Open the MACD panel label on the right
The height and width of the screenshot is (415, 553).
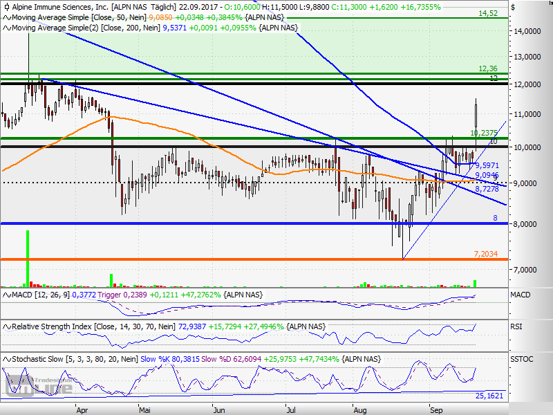click(520, 295)
